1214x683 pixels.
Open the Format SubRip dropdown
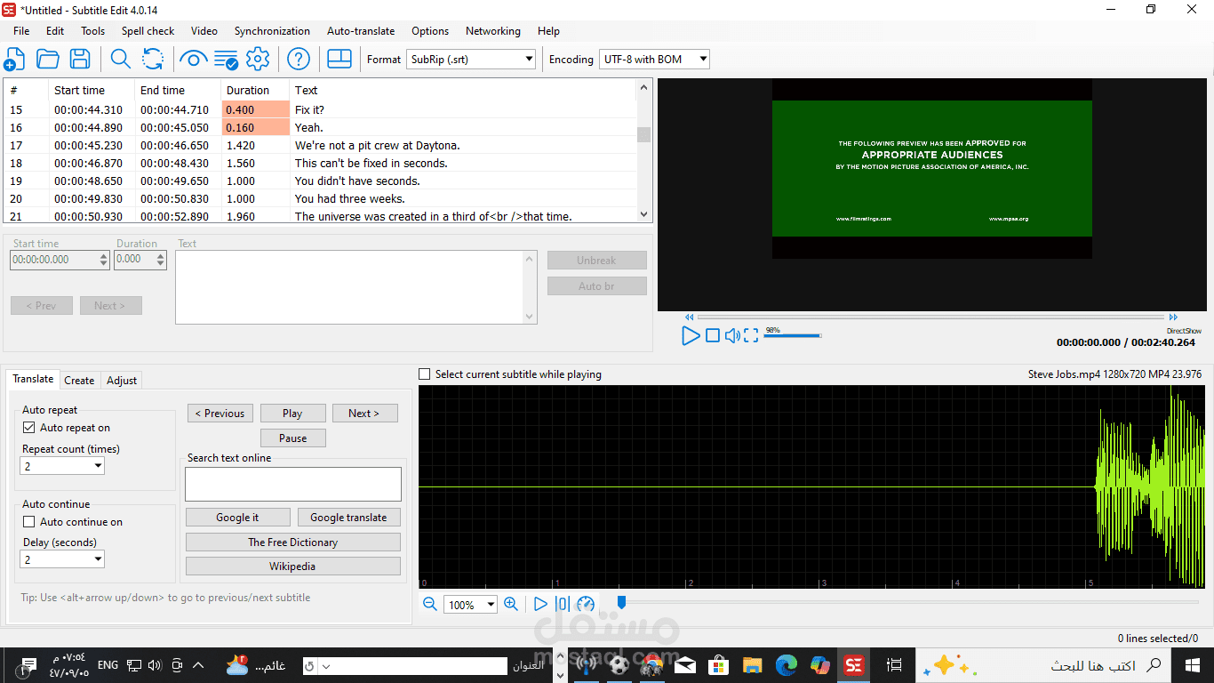click(x=472, y=60)
